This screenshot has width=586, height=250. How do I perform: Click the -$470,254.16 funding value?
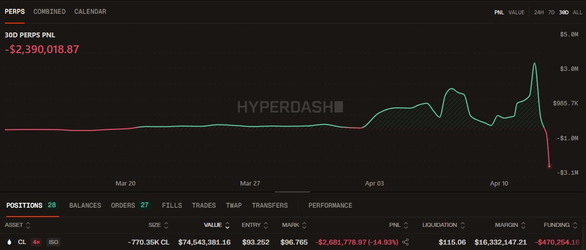tap(557, 242)
